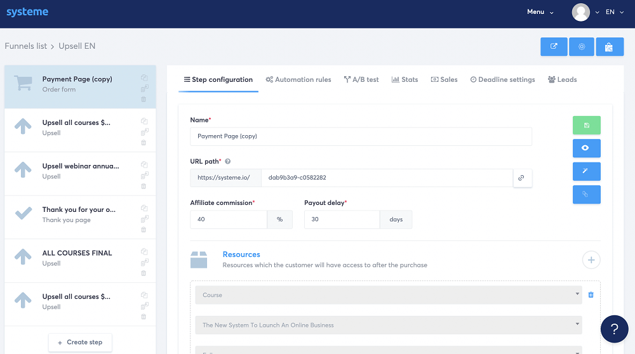The width and height of the screenshot is (635, 354).
Task: Open page editor with magic wand button
Action: click(x=586, y=171)
